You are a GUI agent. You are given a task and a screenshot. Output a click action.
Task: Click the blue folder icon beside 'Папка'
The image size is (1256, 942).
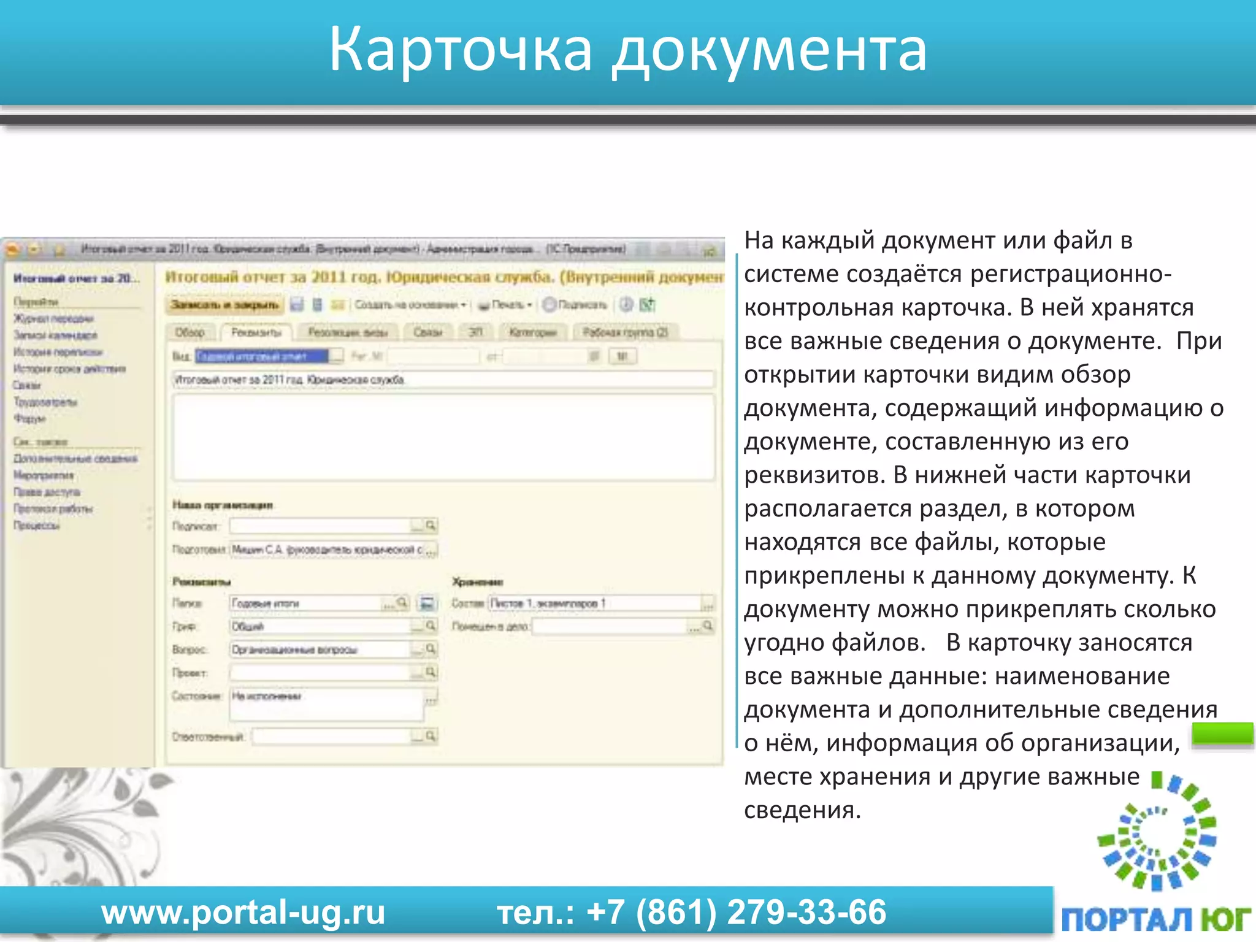[x=427, y=603]
